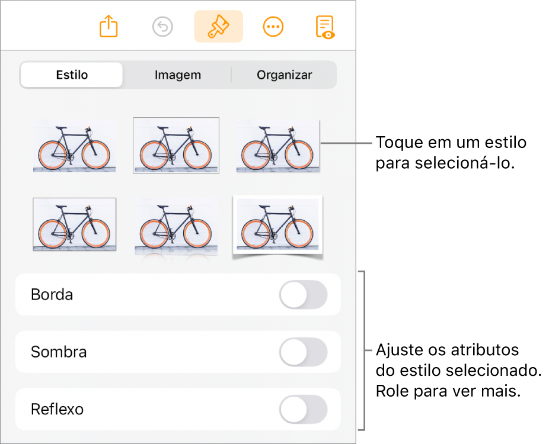This screenshot has height=444, width=549.
Task: Choose the plain borderless bicycle style
Action: 74,146
